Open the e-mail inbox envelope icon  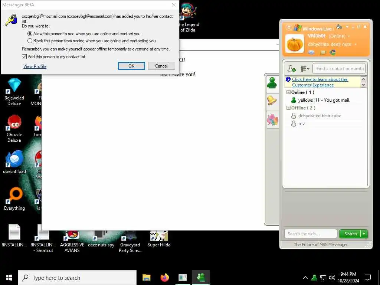[x=311, y=52]
